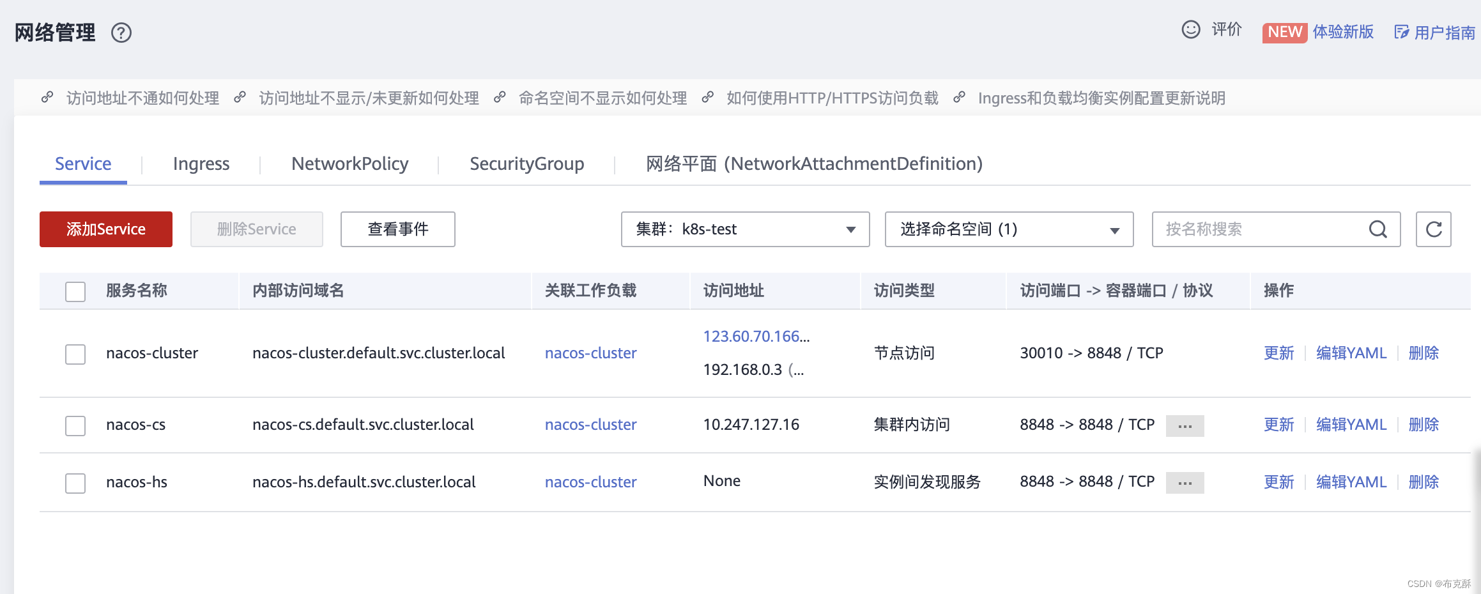
Task: Click the NEW badge for 体验新版
Action: [1285, 32]
